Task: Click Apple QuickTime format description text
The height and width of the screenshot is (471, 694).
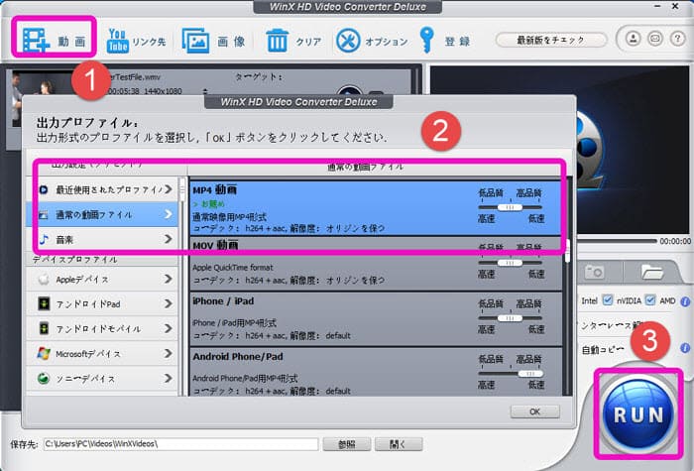Action: coord(233,268)
